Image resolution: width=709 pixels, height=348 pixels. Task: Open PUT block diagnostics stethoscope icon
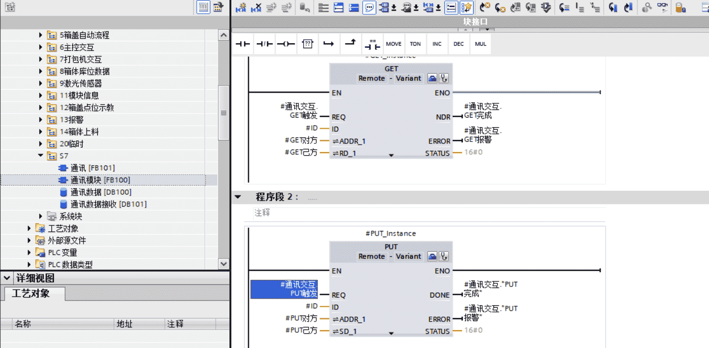pos(444,256)
